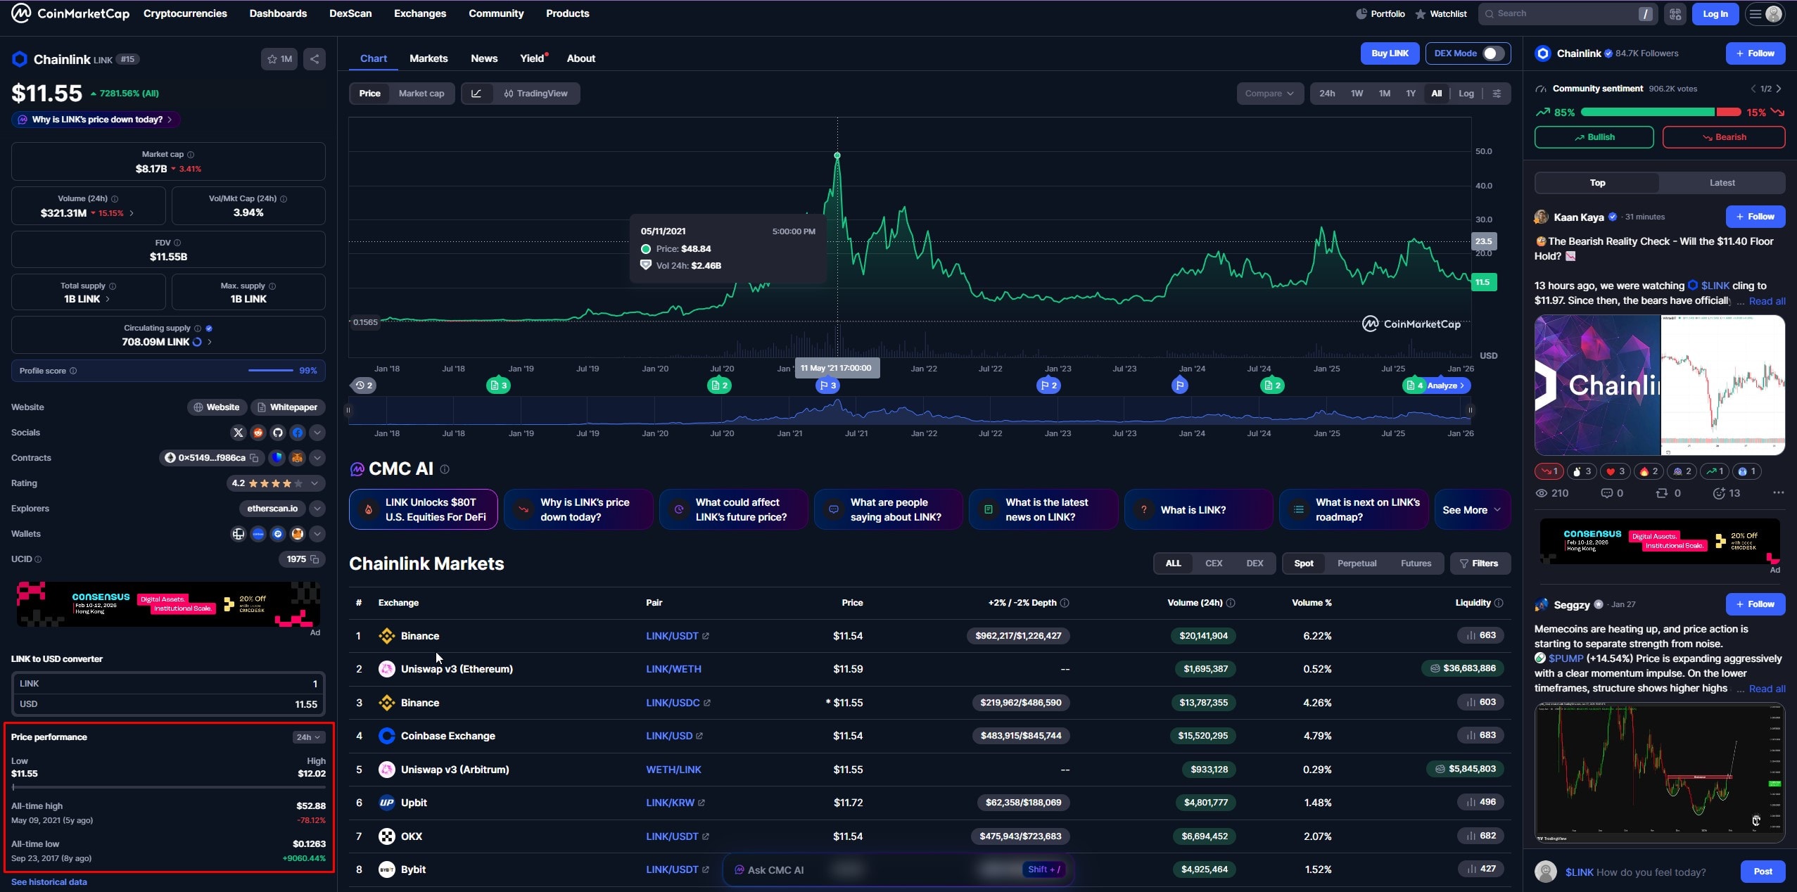Screen dimensions: 1797x892
Task: Open the Cryptocurrencies menu in the navbar
Action: coord(184,13)
